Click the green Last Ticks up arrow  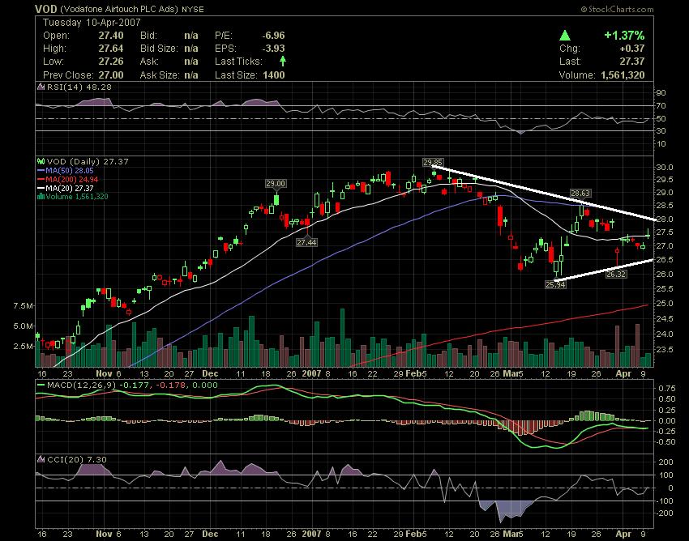[283, 61]
